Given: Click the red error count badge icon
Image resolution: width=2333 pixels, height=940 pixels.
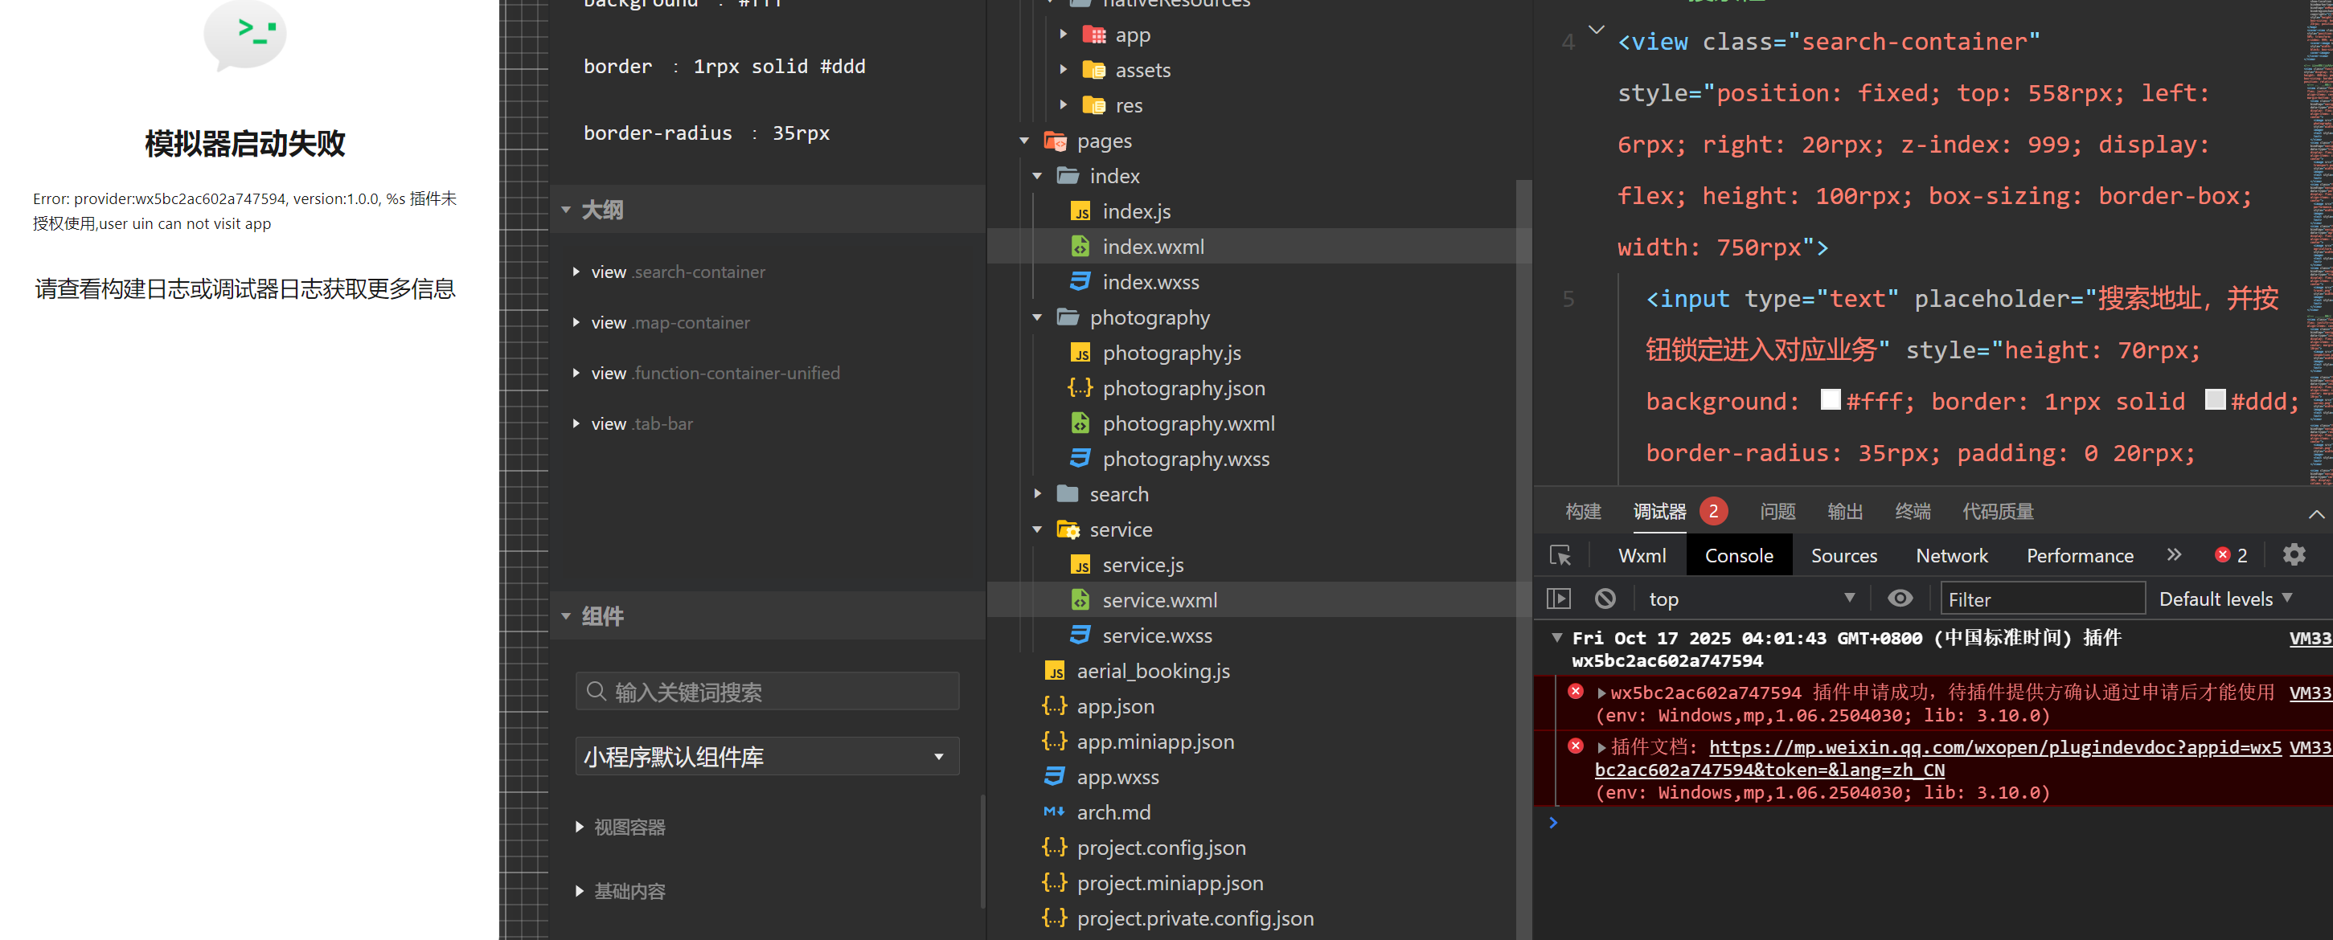Looking at the screenshot, I should [x=2221, y=554].
